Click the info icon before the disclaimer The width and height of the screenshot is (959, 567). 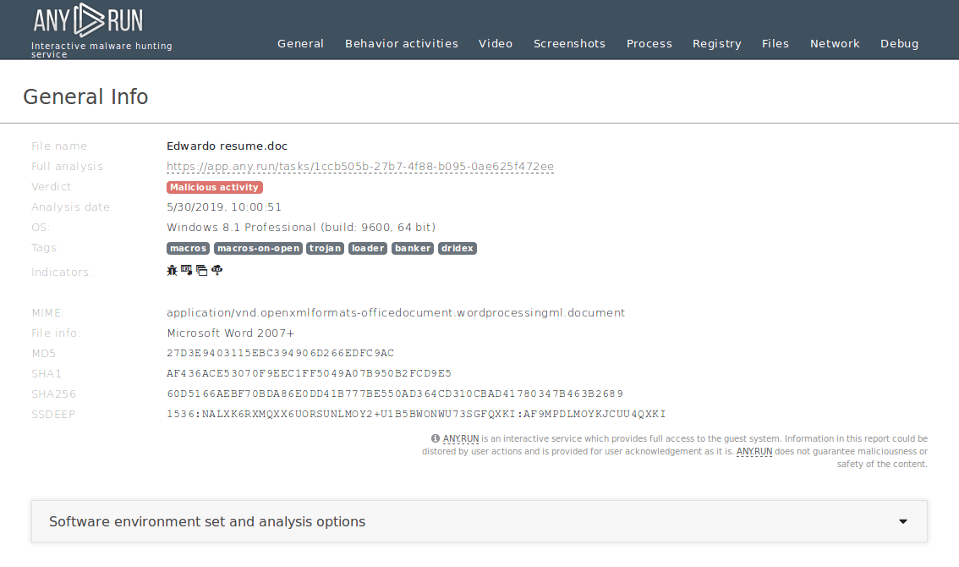point(436,438)
